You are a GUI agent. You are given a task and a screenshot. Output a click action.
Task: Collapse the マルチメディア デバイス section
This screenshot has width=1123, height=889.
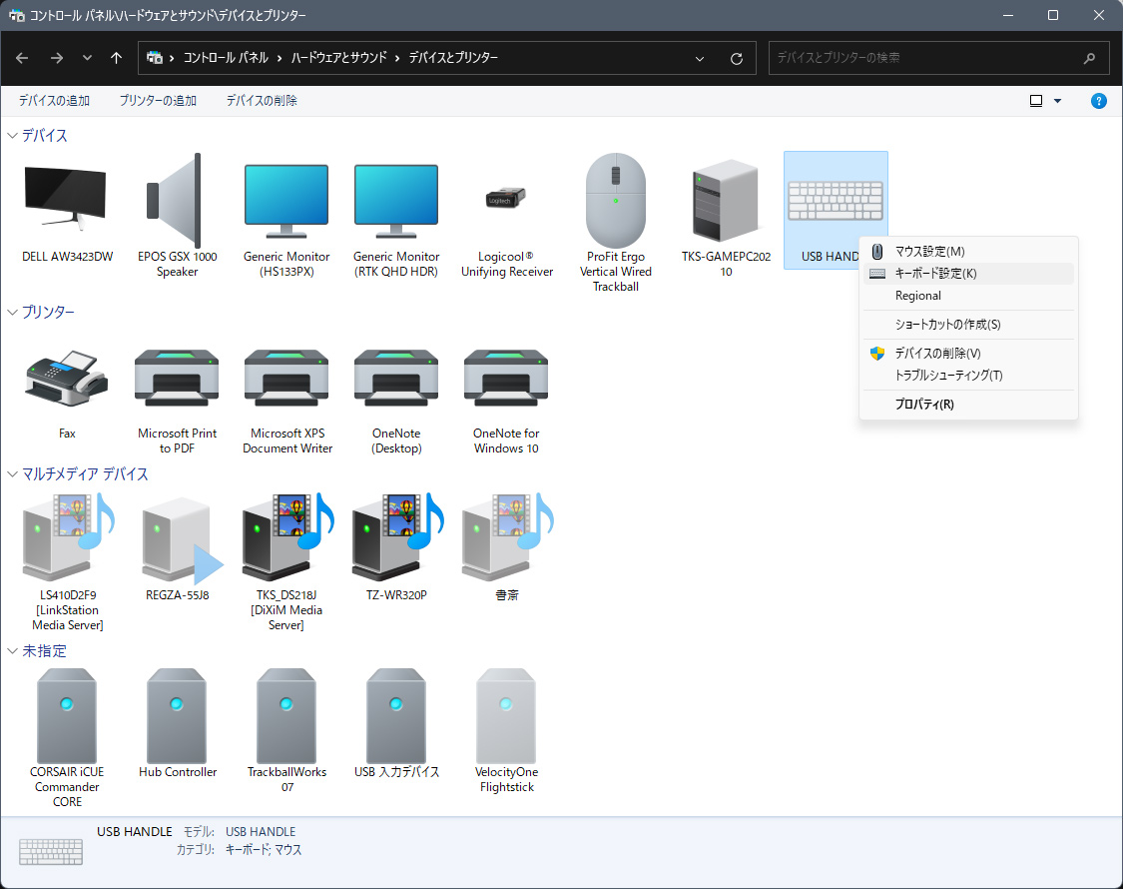pyautogui.click(x=12, y=474)
